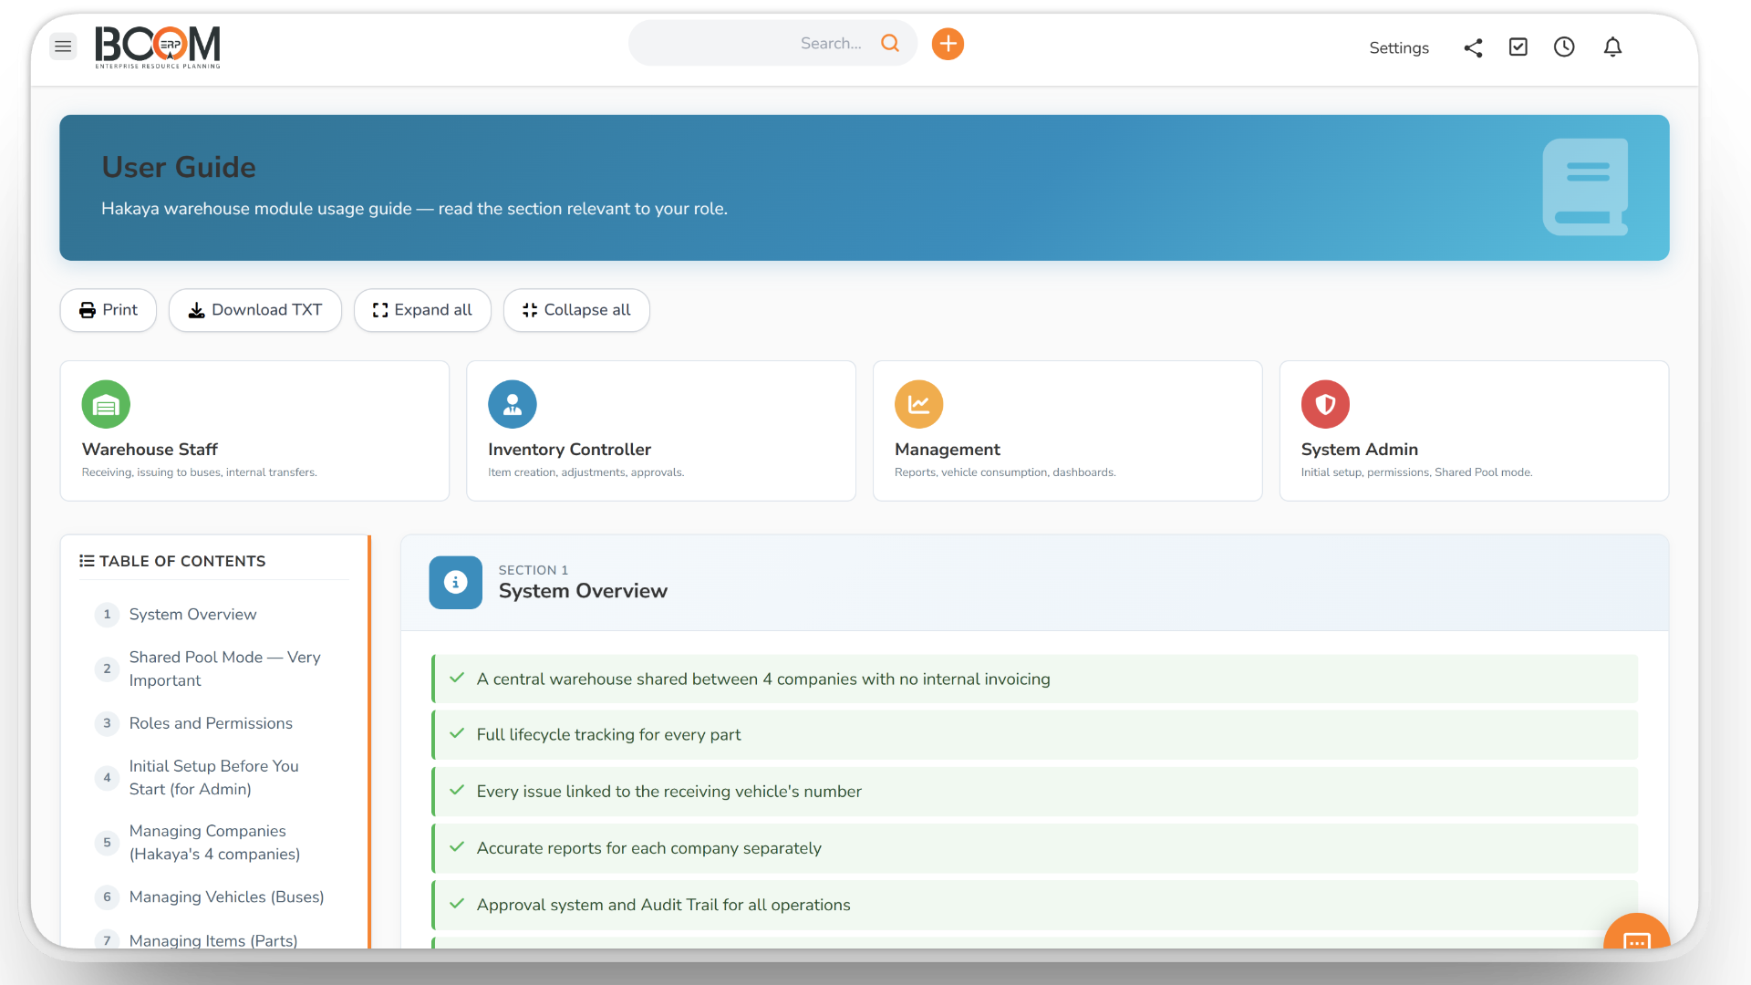Click Collapse all sections
This screenshot has width=1751, height=985.
coord(576,310)
